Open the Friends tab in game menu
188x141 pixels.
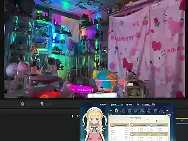pyautogui.click(x=123, y=111)
